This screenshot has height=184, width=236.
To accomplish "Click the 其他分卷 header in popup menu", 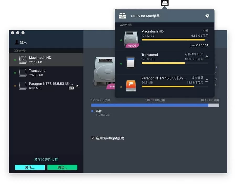I will [126, 25].
